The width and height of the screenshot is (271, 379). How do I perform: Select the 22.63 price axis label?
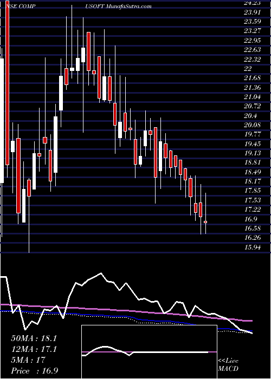tap(253, 50)
